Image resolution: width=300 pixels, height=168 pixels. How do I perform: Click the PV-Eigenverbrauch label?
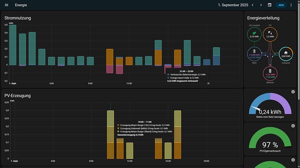tap(270, 151)
